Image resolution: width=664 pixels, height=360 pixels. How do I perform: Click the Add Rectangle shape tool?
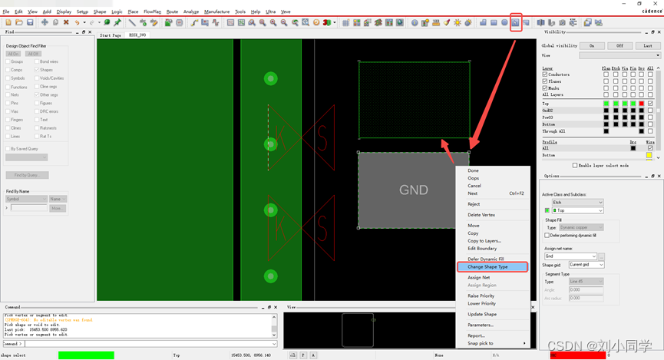(x=494, y=22)
